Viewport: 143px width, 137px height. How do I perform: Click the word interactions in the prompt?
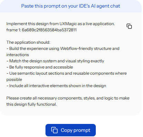(18, 55)
